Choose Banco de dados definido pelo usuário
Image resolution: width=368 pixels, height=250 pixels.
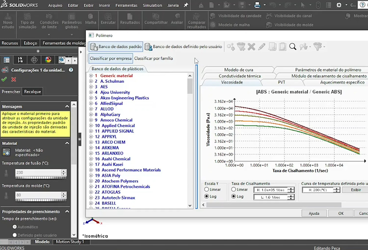[x=183, y=46]
